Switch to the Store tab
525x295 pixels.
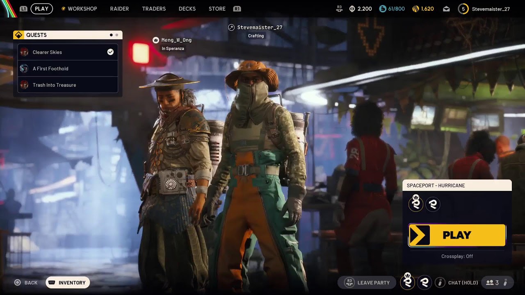tap(217, 9)
